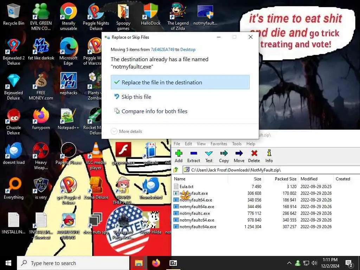Click the taskbar search box
Image resolution: width=360 pixels, height=270 pixels.
click(x=73, y=263)
